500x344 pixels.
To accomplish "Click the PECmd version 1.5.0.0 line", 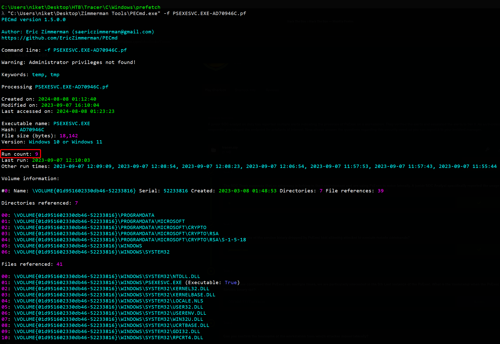I will (34, 20).
